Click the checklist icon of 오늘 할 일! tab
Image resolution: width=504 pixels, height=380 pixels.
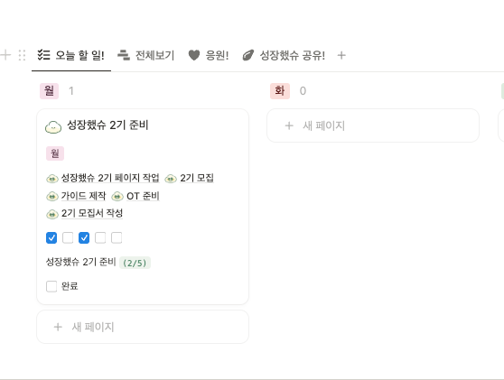point(43,55)
